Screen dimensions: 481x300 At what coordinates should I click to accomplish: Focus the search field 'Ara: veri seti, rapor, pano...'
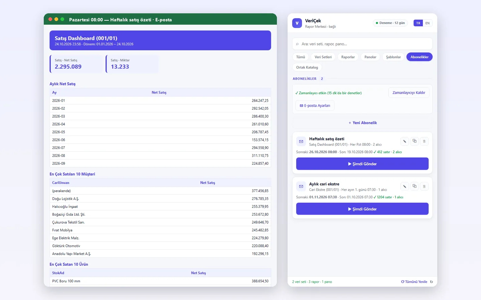click(x=362, y=44)
